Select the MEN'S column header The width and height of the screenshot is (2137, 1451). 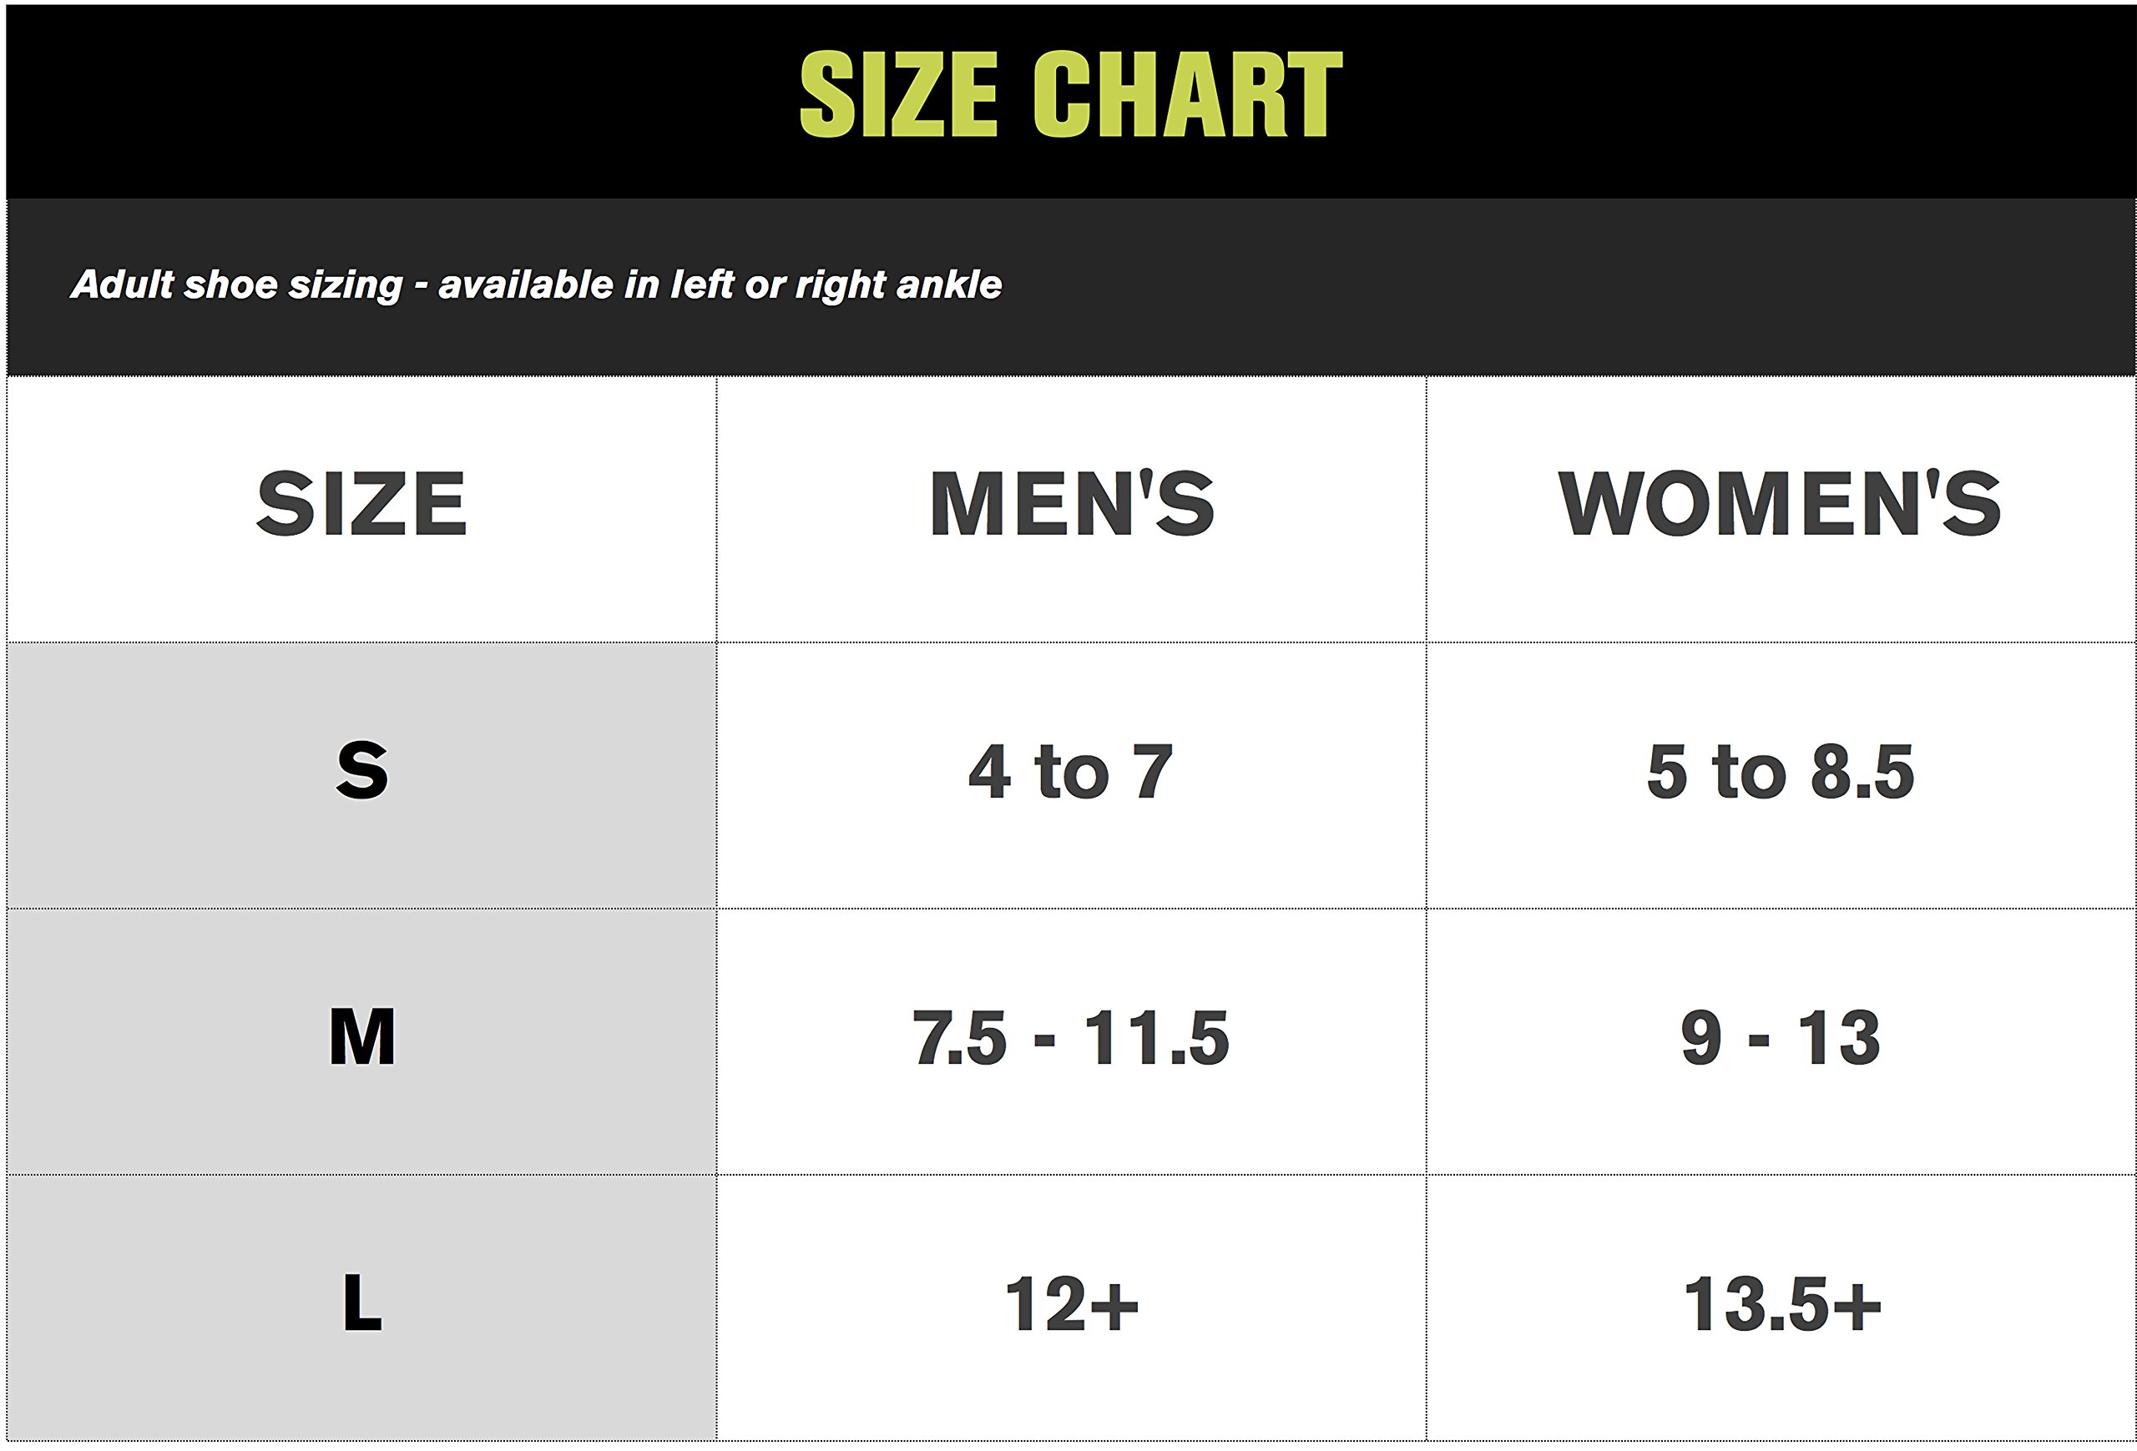pyautogui.click(x=1071, y=504)
